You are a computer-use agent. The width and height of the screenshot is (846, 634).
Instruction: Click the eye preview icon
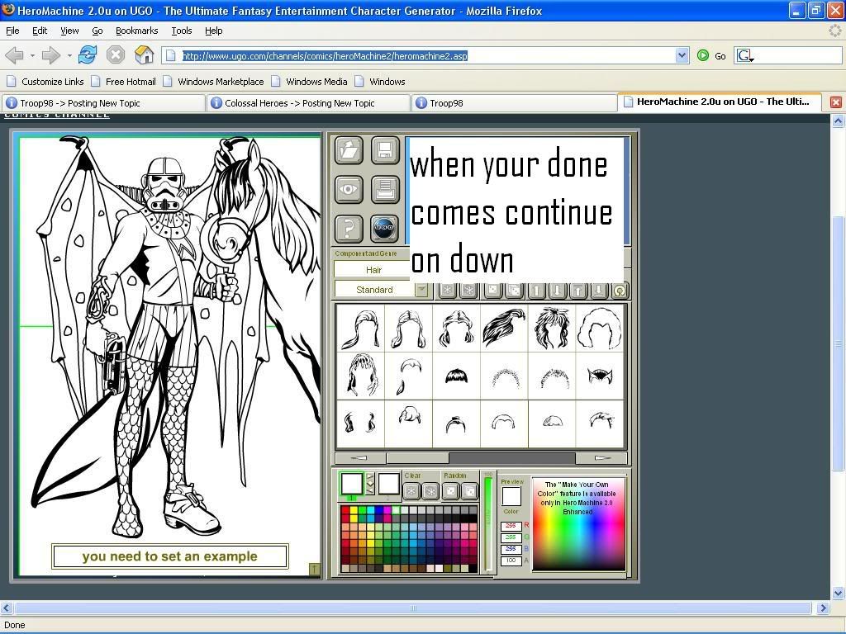[x=349, y=189]
